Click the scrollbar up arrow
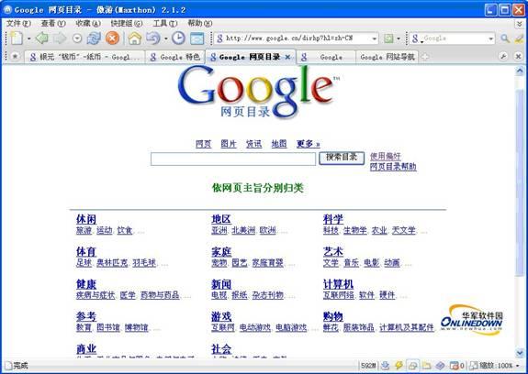The width and height of the screenshot is (528, 374). (x=520, y=71)
